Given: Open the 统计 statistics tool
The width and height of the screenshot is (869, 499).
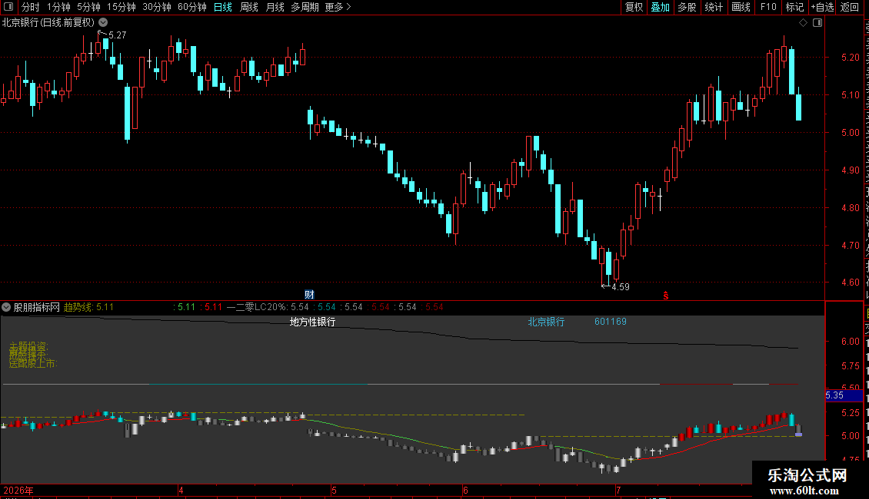Looking at the screenshot, I should (x=713, y=7).
